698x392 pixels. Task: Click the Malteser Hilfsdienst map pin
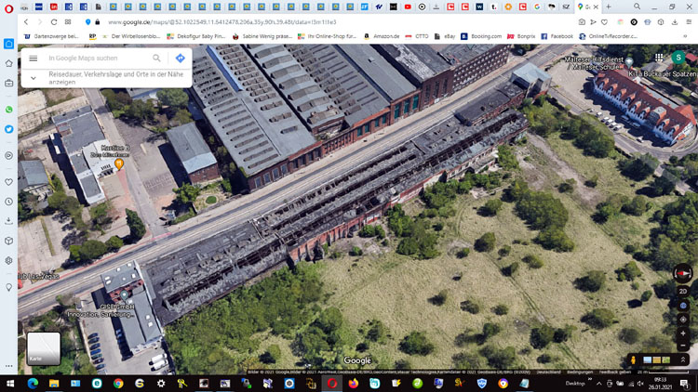[x=629, y=62]
